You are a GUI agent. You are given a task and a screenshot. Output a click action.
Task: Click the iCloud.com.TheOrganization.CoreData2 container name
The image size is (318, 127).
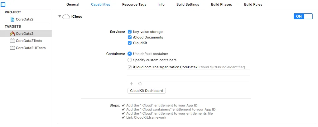[x=165, y=67]
